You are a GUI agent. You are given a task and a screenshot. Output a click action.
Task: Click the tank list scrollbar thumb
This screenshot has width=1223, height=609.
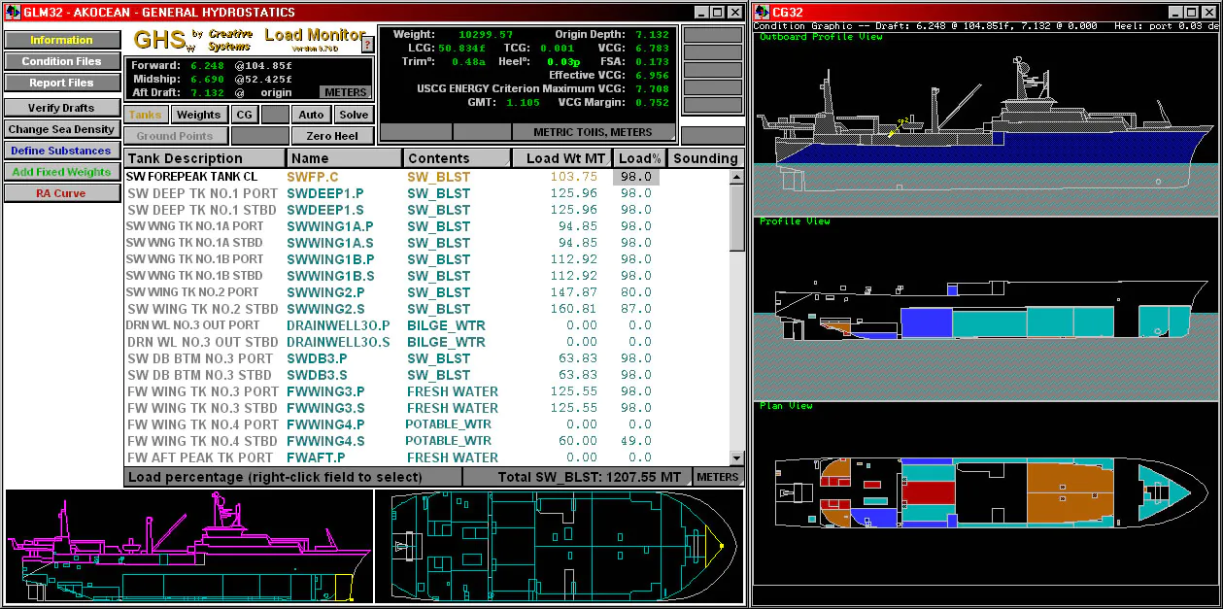coord(737,219)
